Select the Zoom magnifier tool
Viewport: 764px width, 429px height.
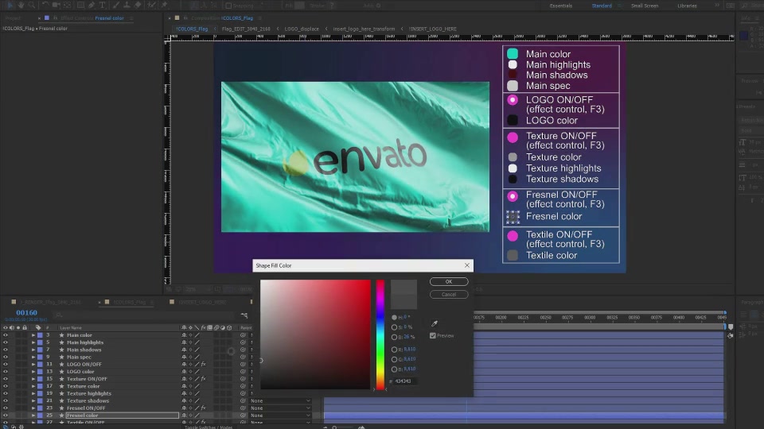[32, 5]
